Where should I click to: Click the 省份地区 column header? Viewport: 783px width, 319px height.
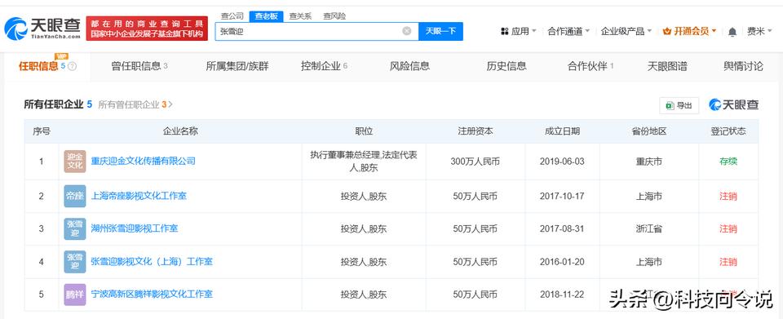648,131
